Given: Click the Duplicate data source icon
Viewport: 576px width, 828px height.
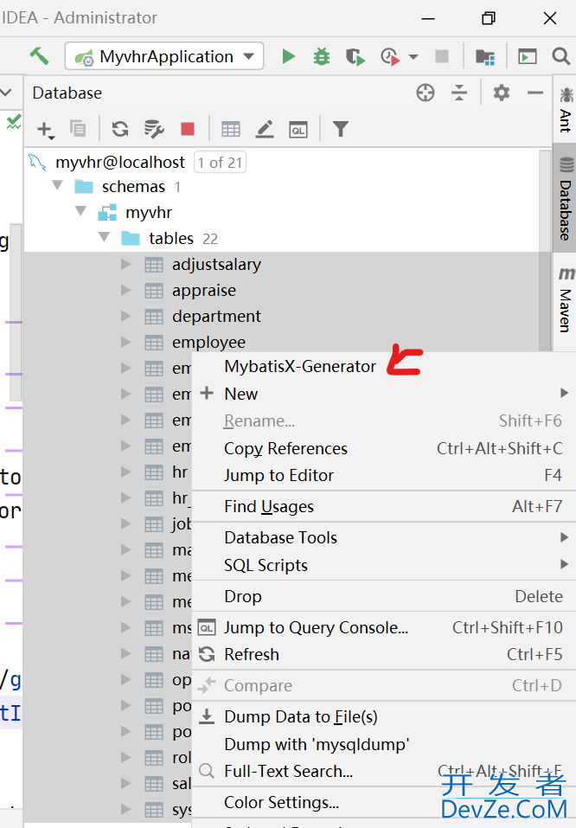Looking at the screenshot, I should (78, 128).
